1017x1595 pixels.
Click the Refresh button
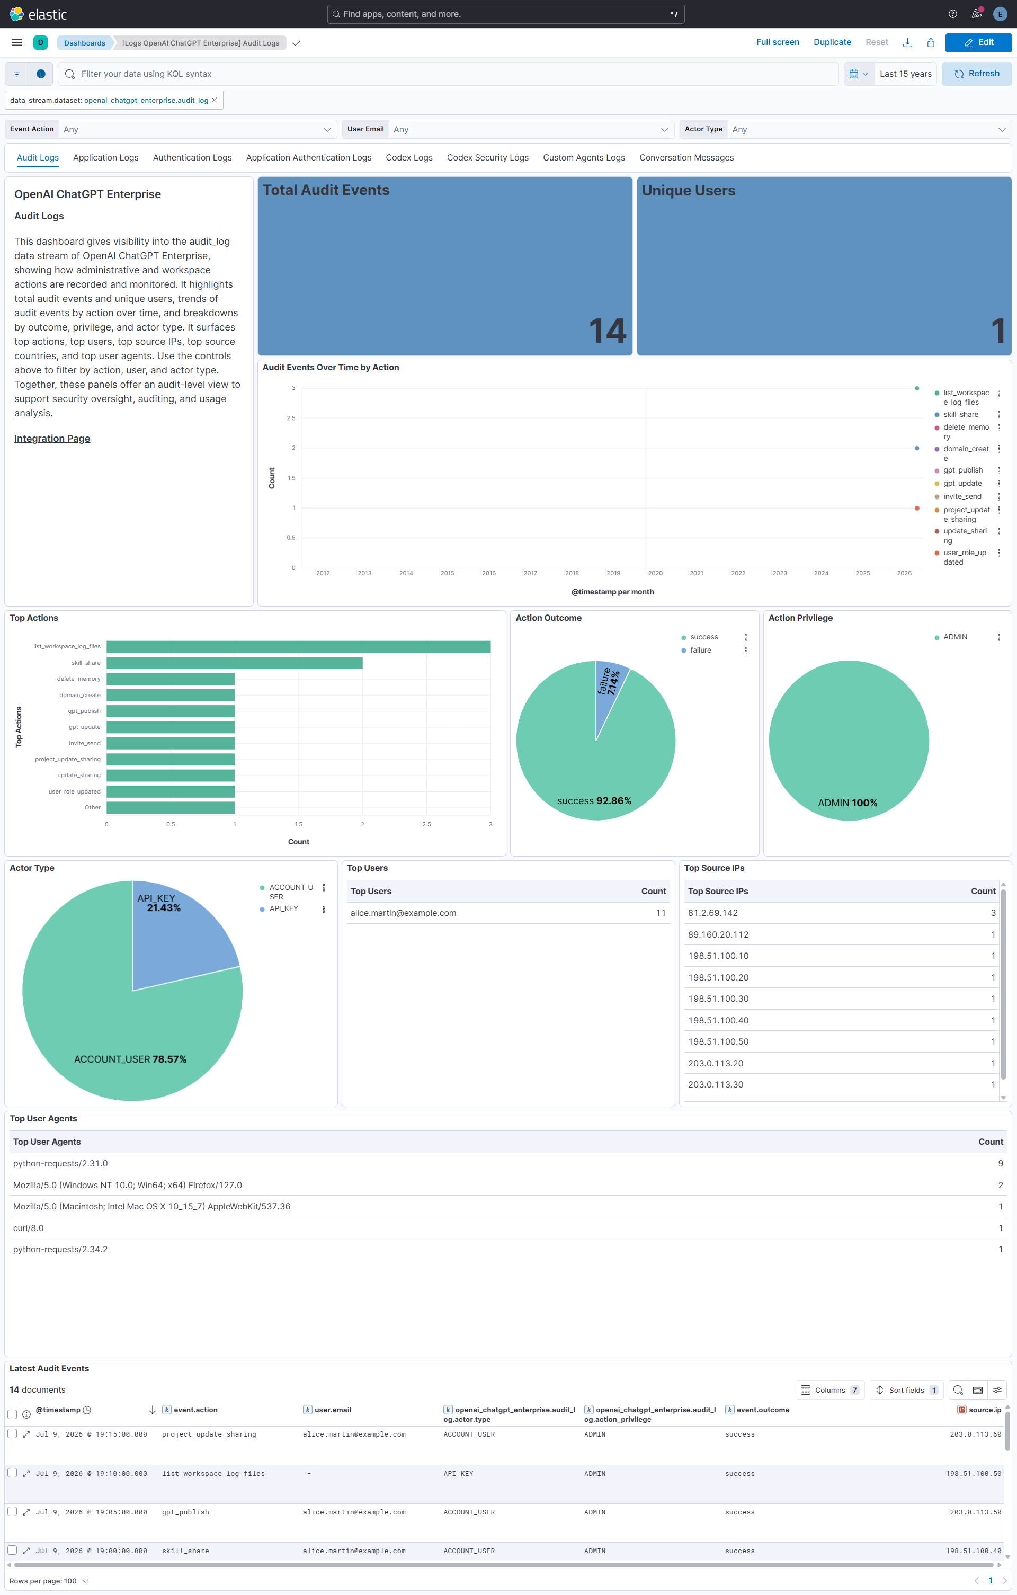point(976,74)
